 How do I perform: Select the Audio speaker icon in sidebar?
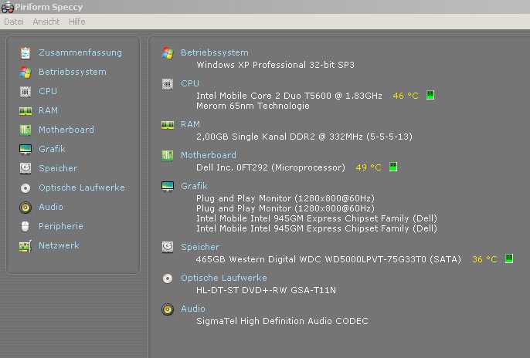coord(25,208)
